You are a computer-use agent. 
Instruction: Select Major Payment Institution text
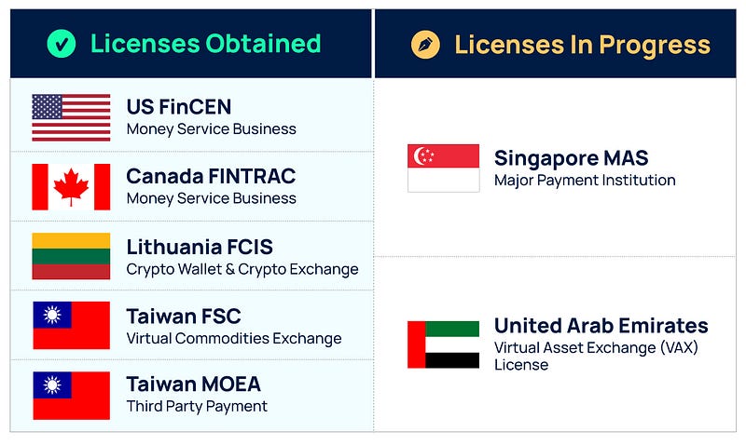[x=585, y=181]
